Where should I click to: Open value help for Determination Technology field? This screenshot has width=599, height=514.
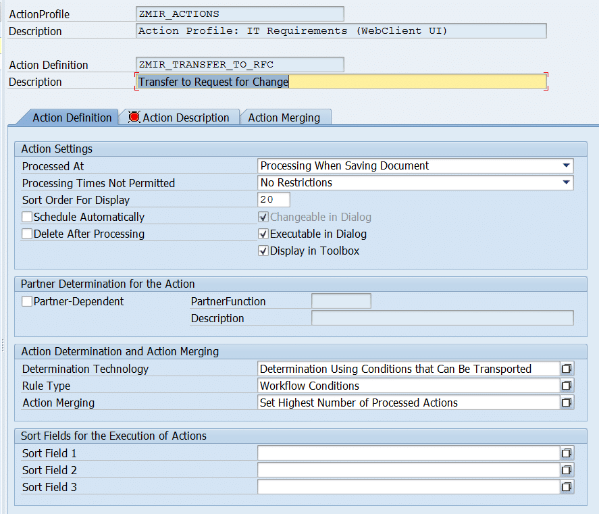[567, 369]
